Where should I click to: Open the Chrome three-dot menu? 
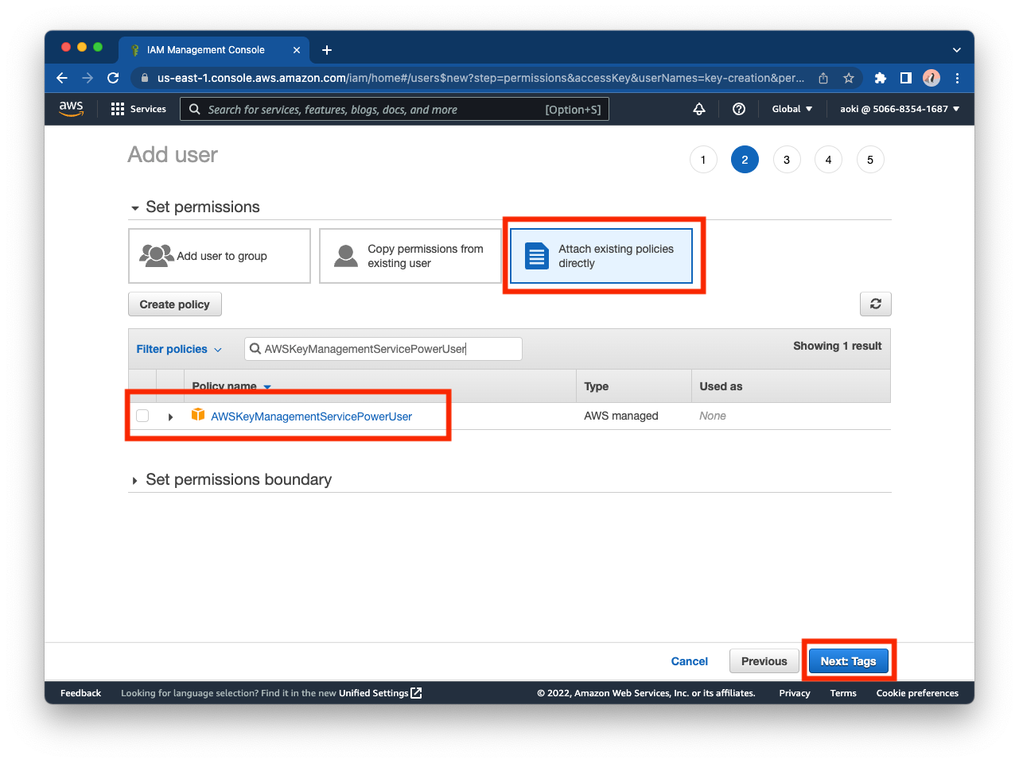coord(957,78)
